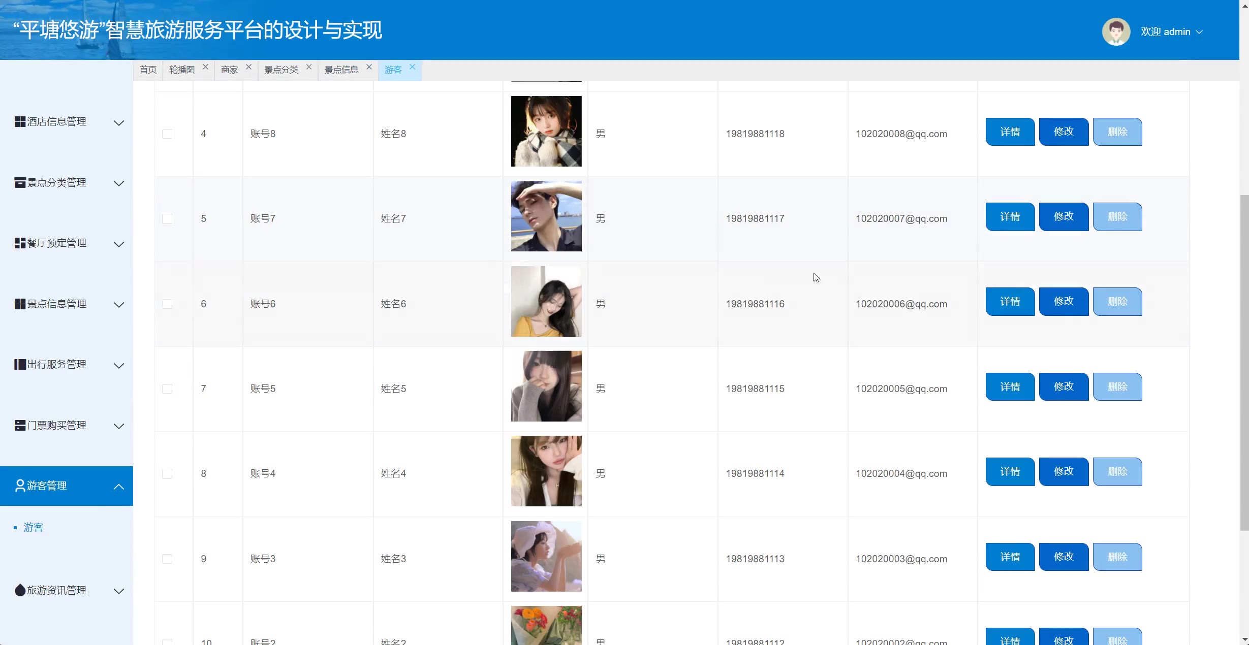Click the 游客管理 person icon
This screenshot has height=645, width=1249.
[x=20, y=486]
